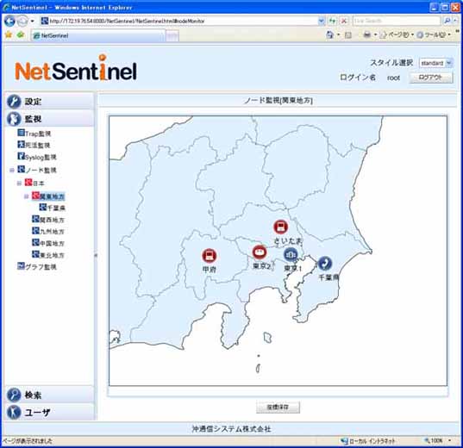
Task: Open a new blank browser tab
Action: click(172, 36)
